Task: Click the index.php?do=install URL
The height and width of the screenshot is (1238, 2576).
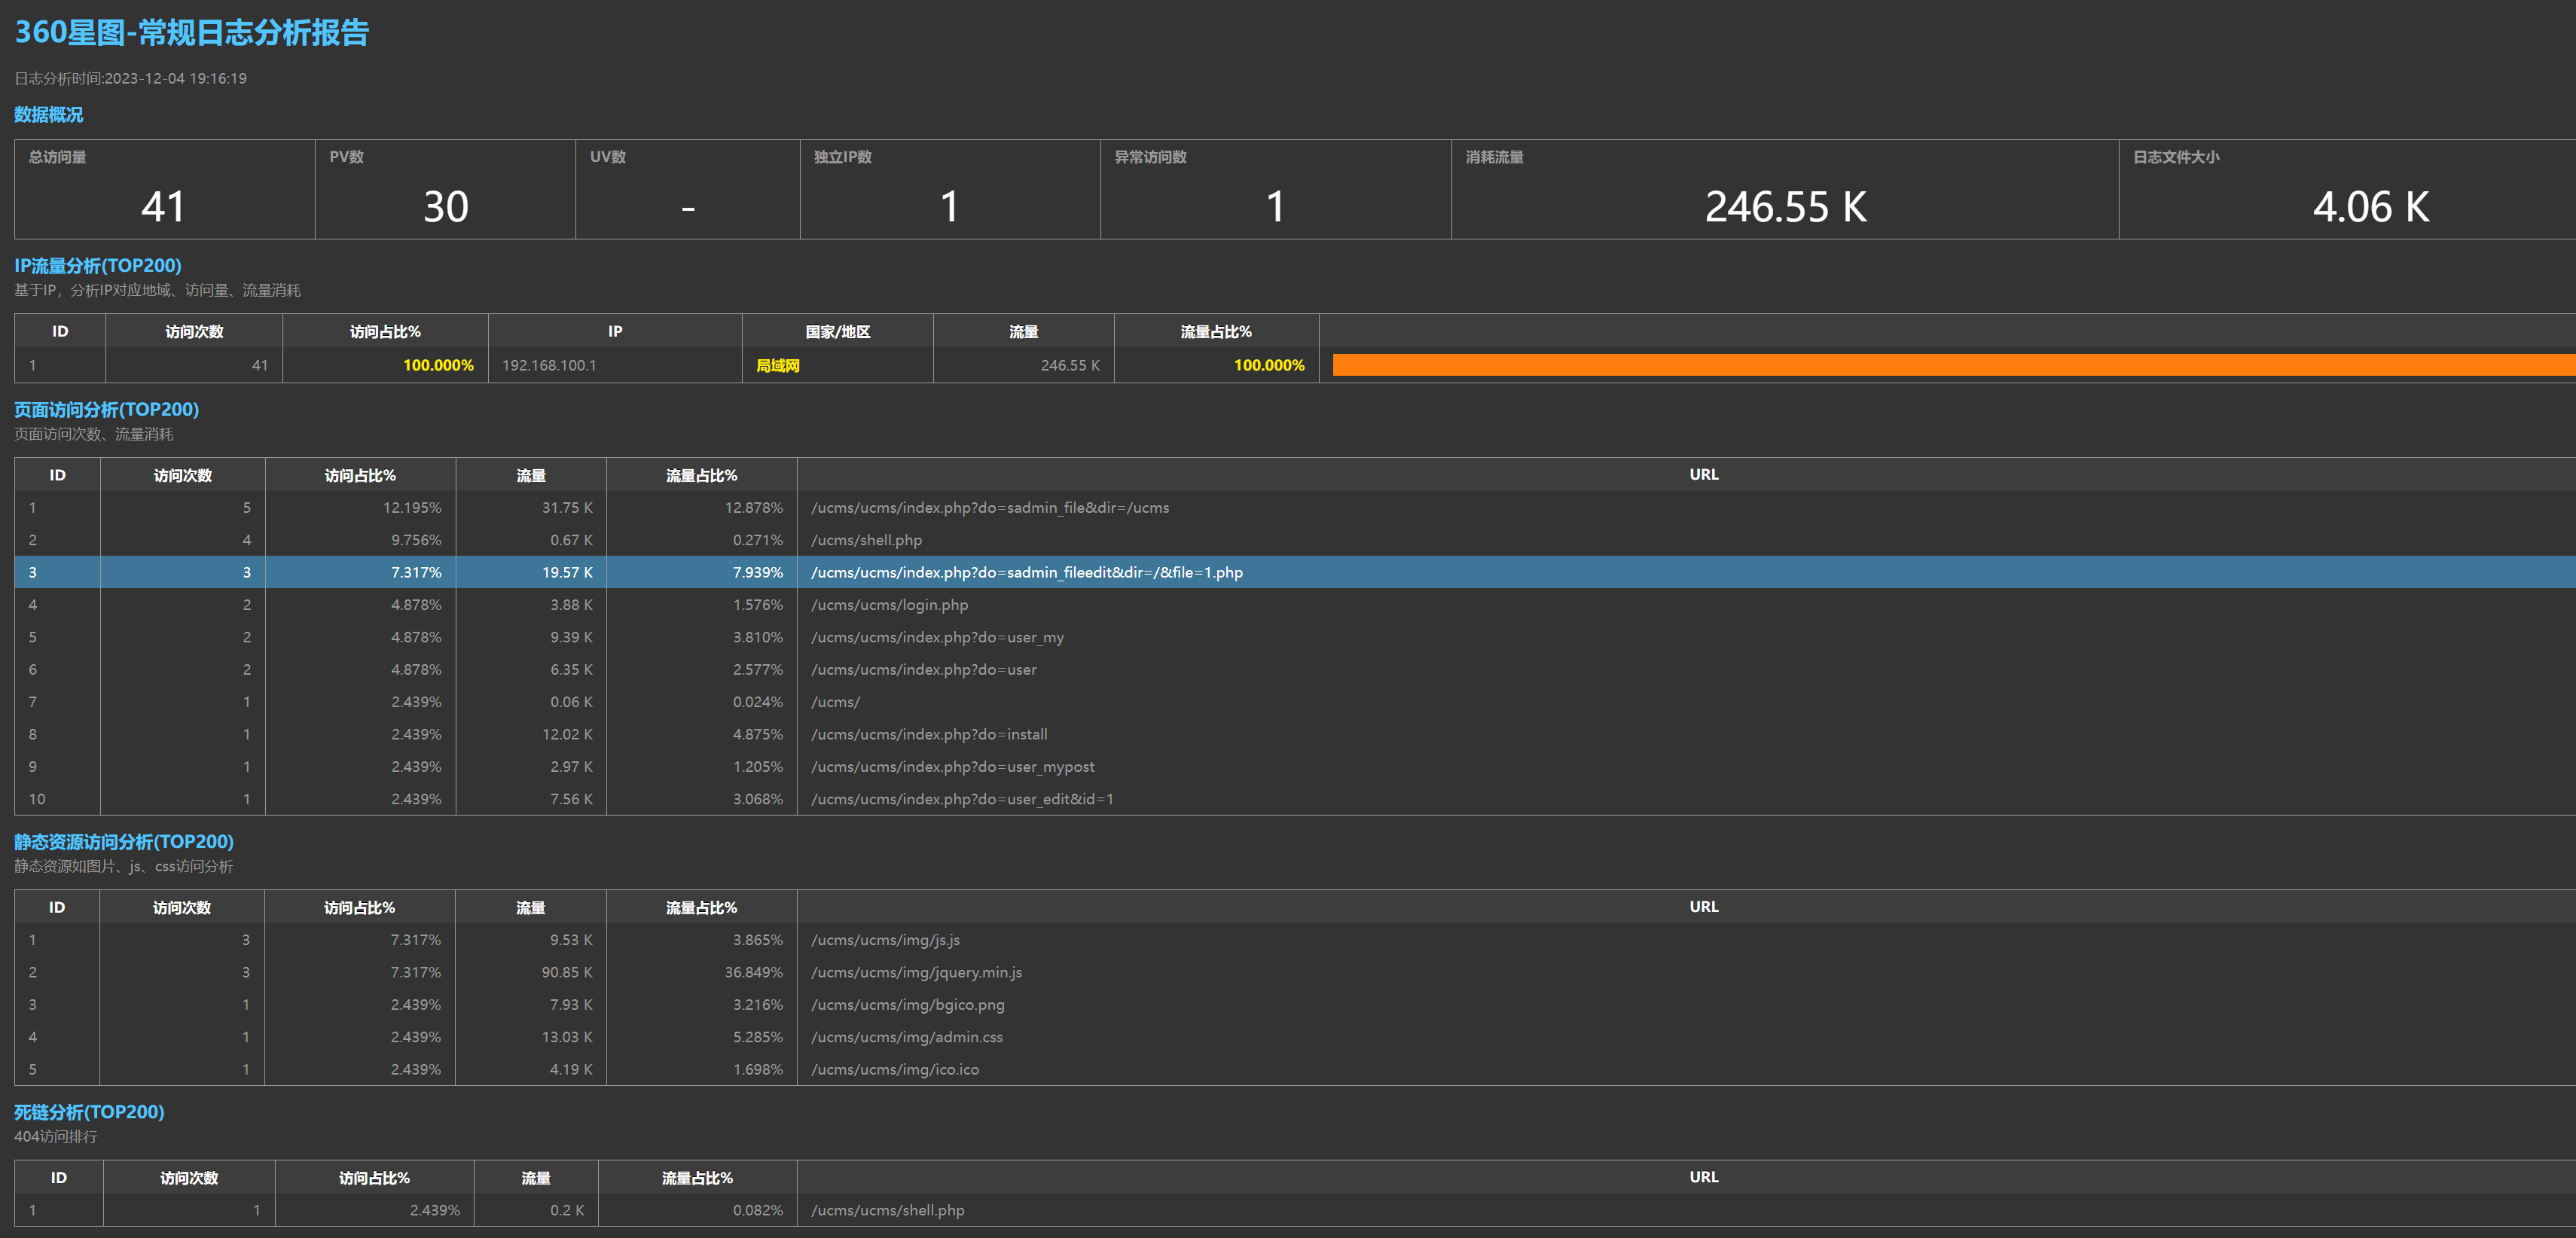Action: click(x=929, y=735)
